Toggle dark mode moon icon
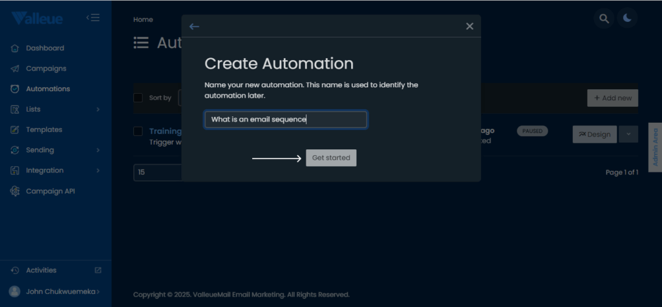Image resolution: width=662 pixels, height=307 pixels. [627, 19]
